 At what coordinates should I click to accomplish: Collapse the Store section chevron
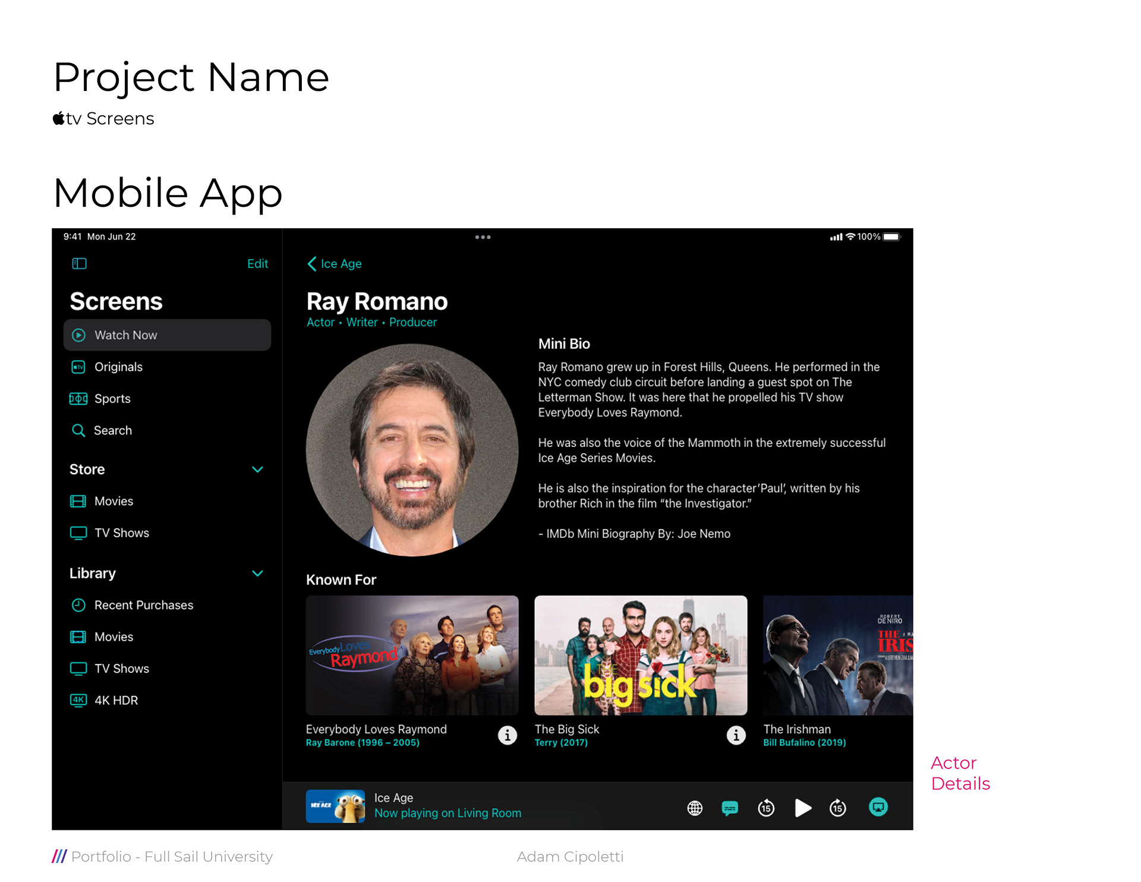click(x=257, y=470)
